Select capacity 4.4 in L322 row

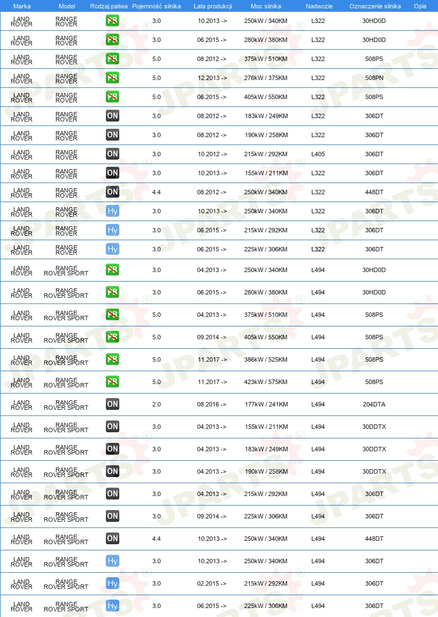click(157, 192)
